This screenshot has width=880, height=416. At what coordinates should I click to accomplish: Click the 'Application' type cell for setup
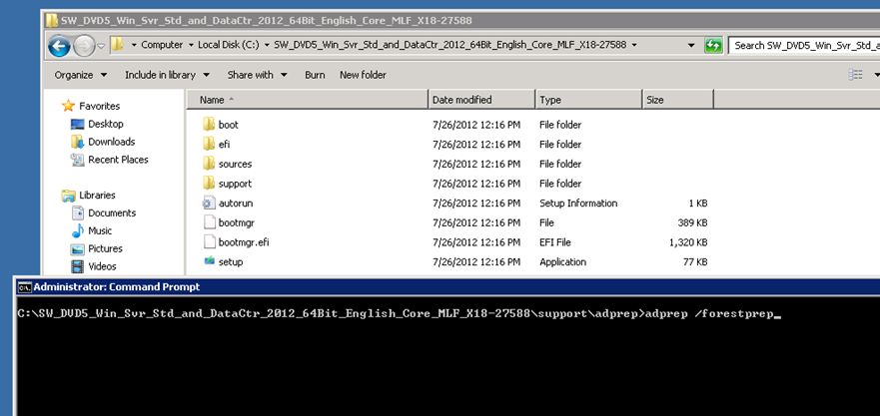pyautogui.click(x=563, y=261)
